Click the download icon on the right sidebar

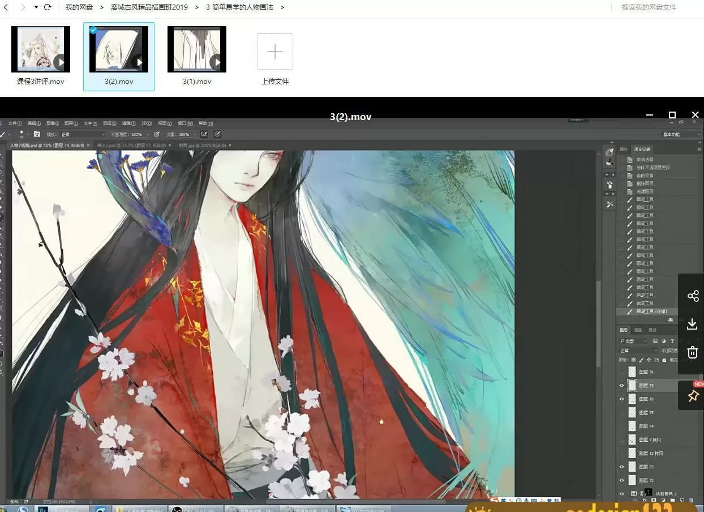tap(693, 324)
